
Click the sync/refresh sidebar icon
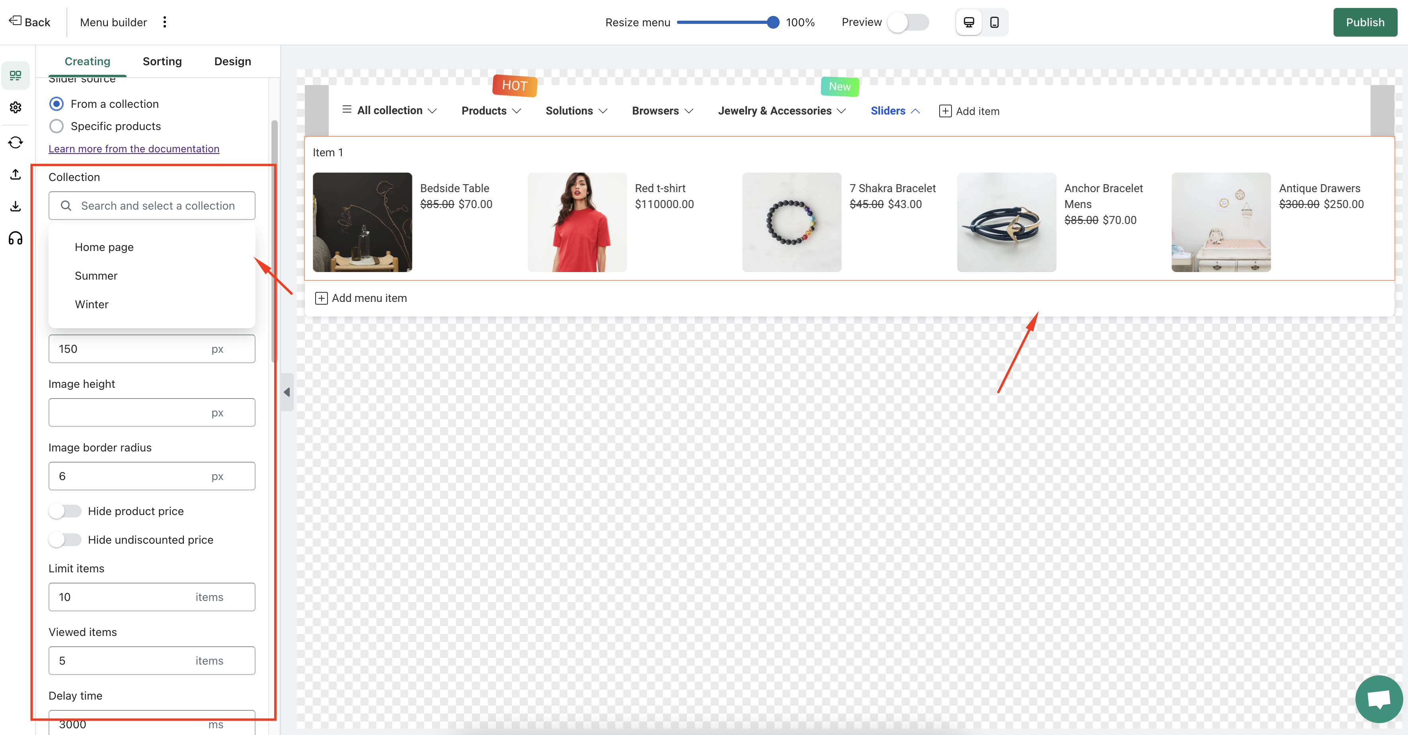tap(15, 142)
